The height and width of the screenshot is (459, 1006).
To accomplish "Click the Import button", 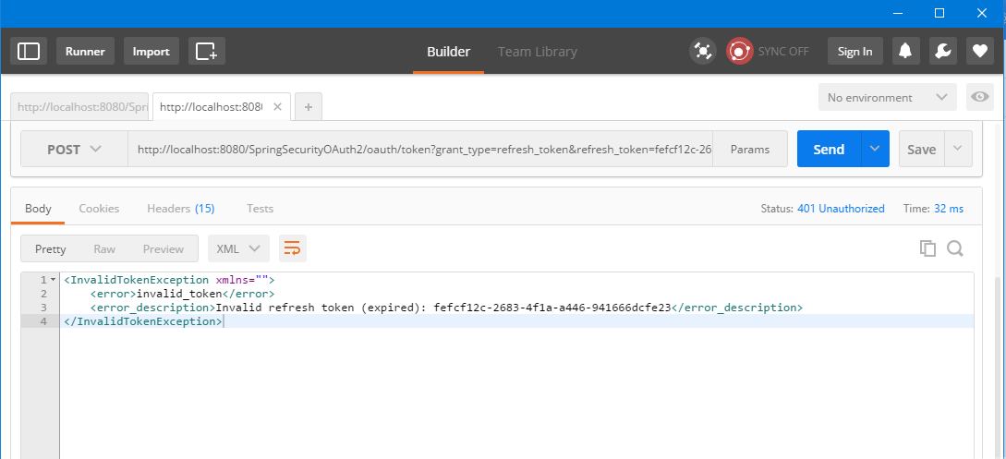I will click(x=151, y=52).
